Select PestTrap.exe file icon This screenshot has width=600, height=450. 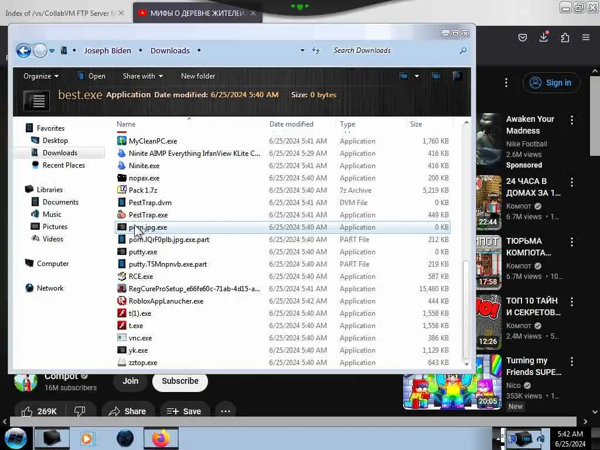tap(122, 214)
